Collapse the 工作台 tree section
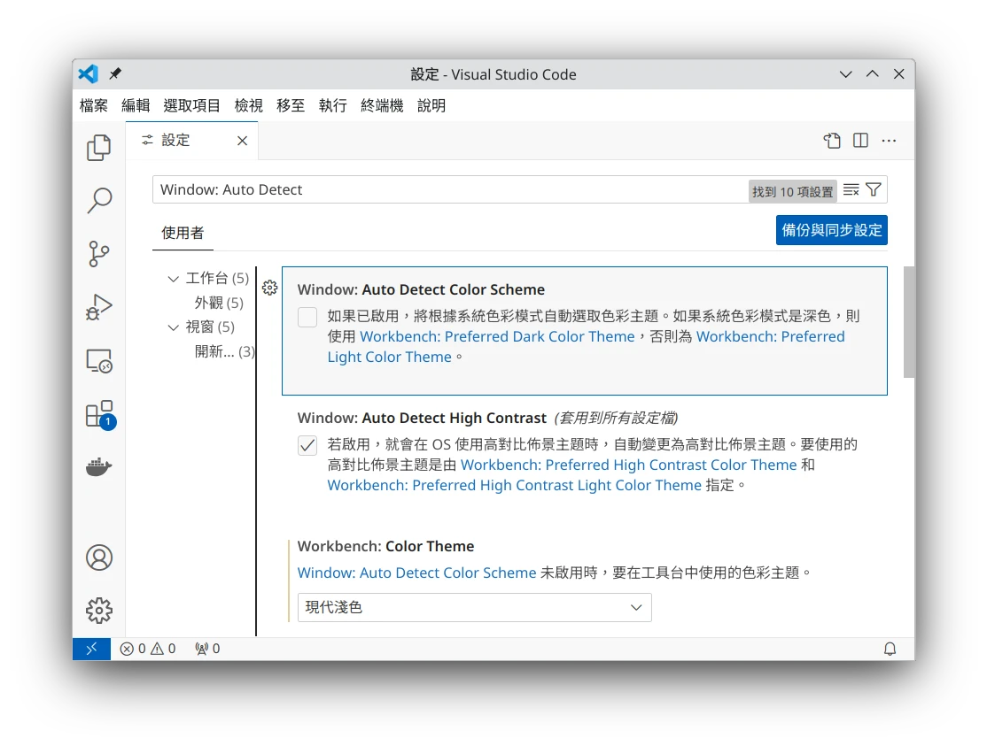This screenshot has height=746, width=987. point(174,279)
